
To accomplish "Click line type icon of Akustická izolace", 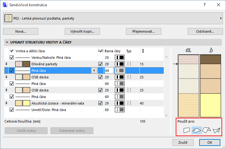I will 129,103.
